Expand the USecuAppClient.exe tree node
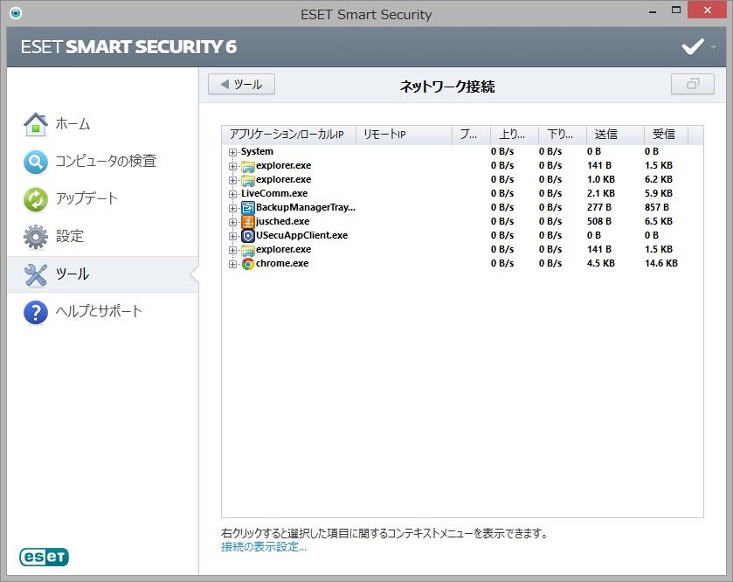This screenshot has height=582, width=733. pyautogui.click(x=232, y=236)
